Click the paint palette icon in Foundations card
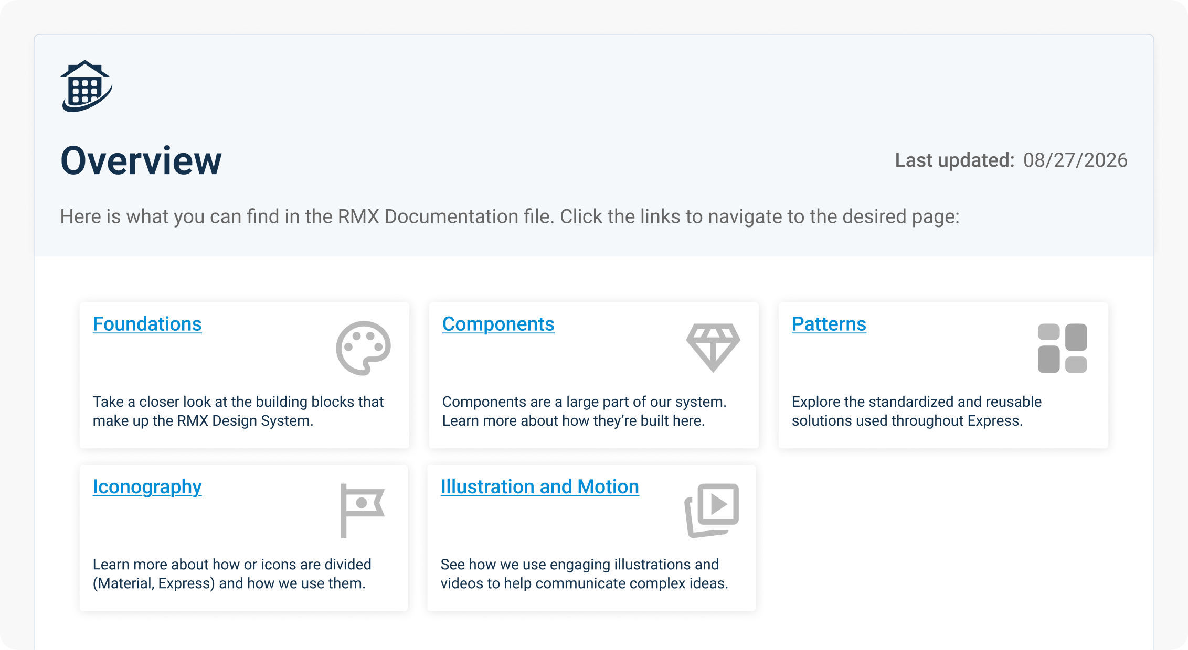The height and width of the screenshot is (650, 1188). [x=363, y=348]
